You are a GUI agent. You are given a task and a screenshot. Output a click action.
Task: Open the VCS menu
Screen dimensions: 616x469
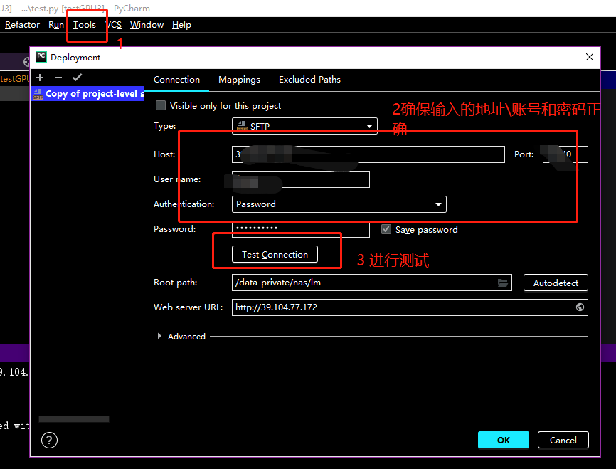[115, 25]
